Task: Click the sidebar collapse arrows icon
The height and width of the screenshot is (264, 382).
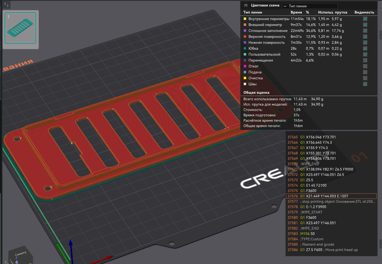Action: point(6,5)
